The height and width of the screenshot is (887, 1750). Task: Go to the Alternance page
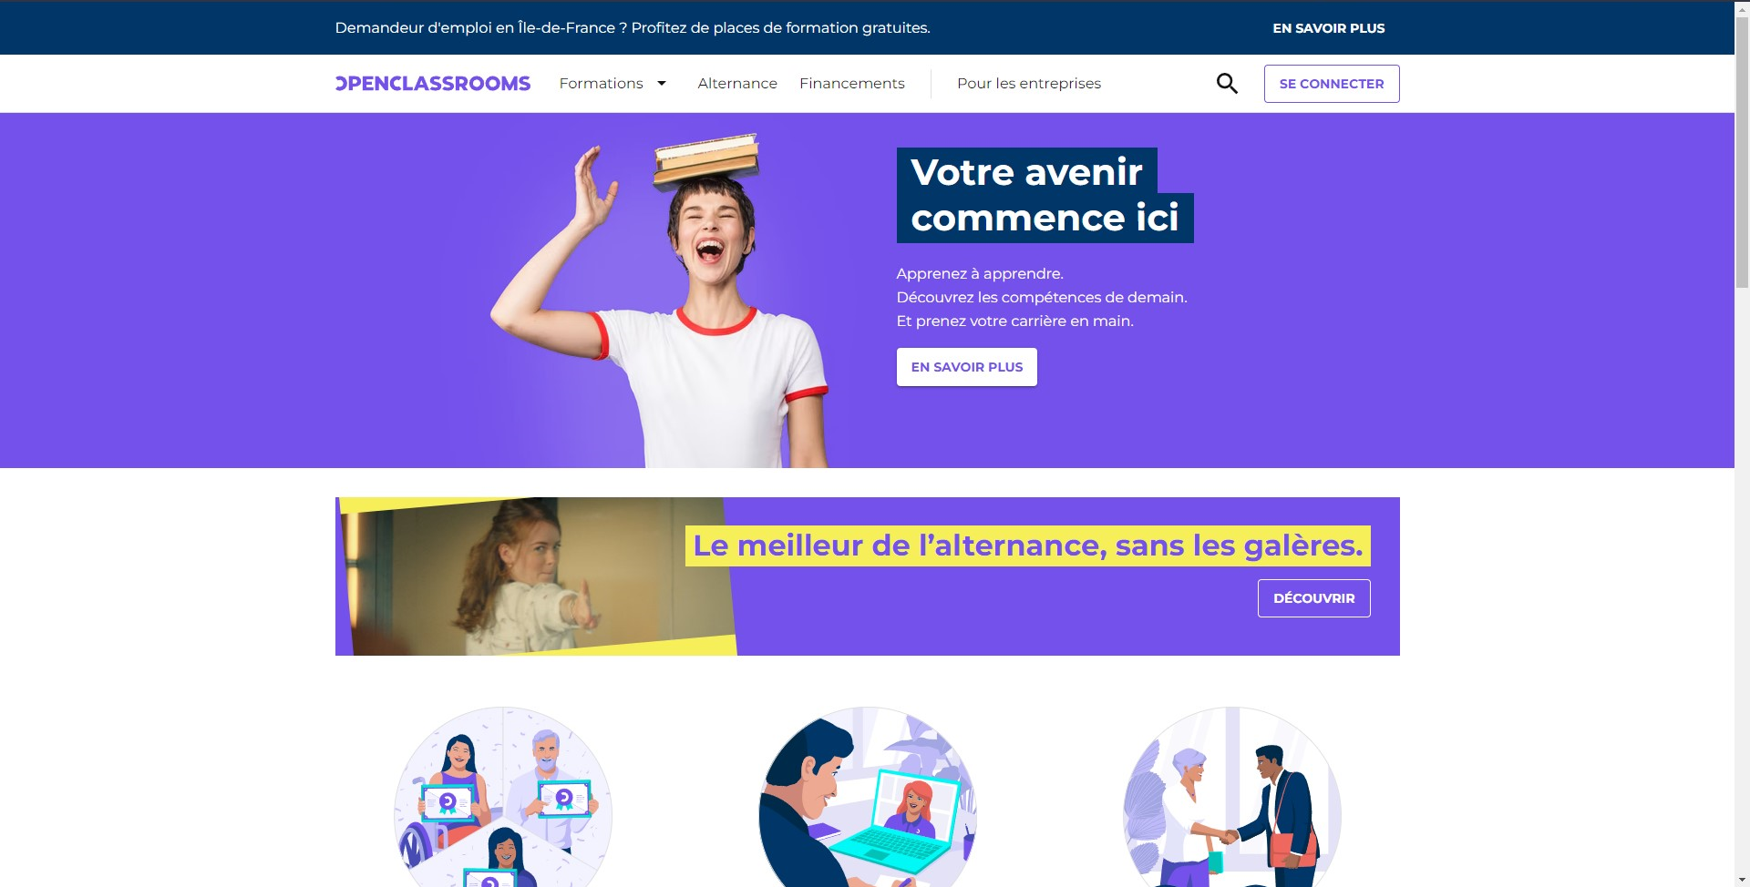[737, 84]
